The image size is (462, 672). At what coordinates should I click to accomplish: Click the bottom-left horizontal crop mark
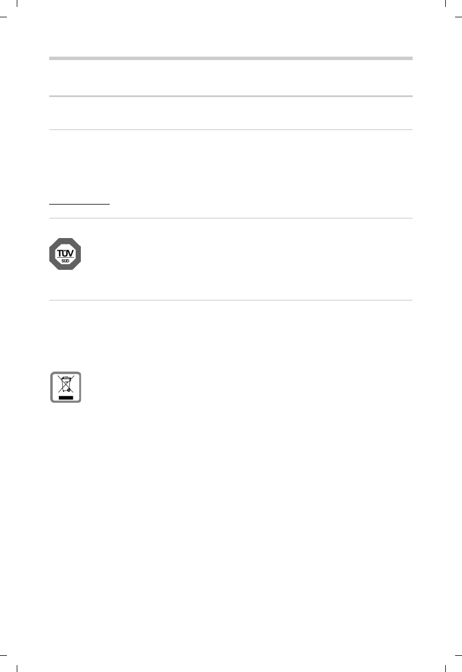tap(3, 655)
